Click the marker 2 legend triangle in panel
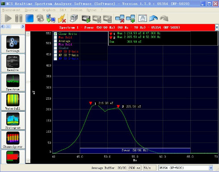 111,38
